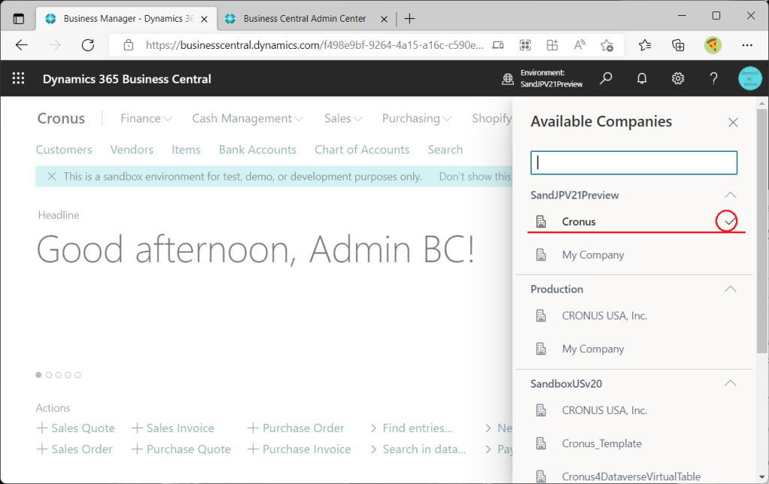Open Read aloud icon in address bar

(x=580, y=45)
